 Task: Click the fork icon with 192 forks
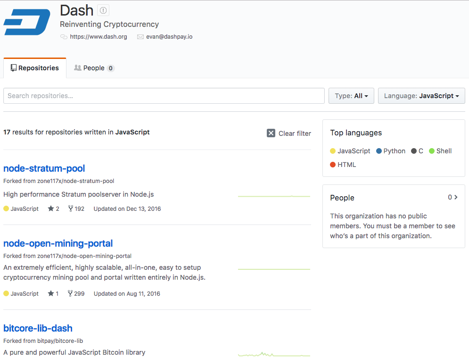click(71, 208)
